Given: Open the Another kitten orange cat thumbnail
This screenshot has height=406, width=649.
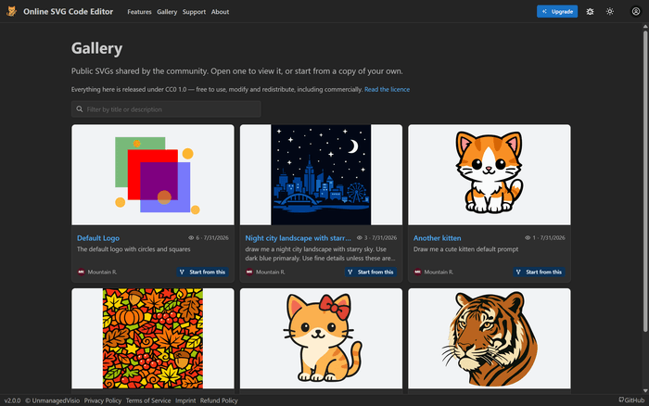Looking at the screenshot, I should click(x=490, y=174).
